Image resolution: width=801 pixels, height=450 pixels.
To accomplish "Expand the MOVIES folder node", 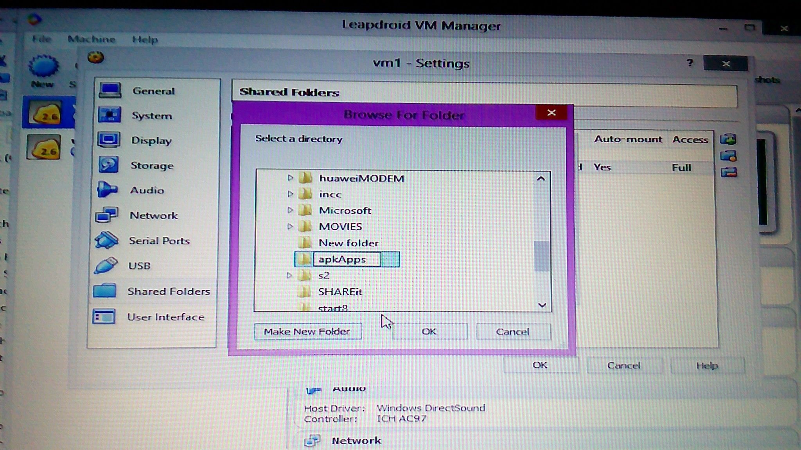I will (290, 226).
